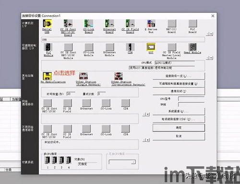
Task: Click right scroll arrow of co-existence route row
Action: 148,140
